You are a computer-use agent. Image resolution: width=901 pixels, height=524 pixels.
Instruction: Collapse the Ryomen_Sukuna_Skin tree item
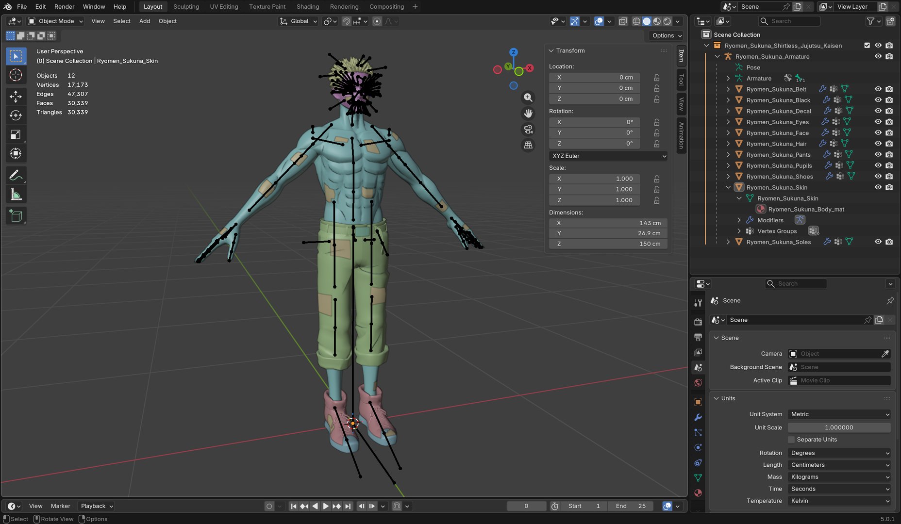coord(728,187)
